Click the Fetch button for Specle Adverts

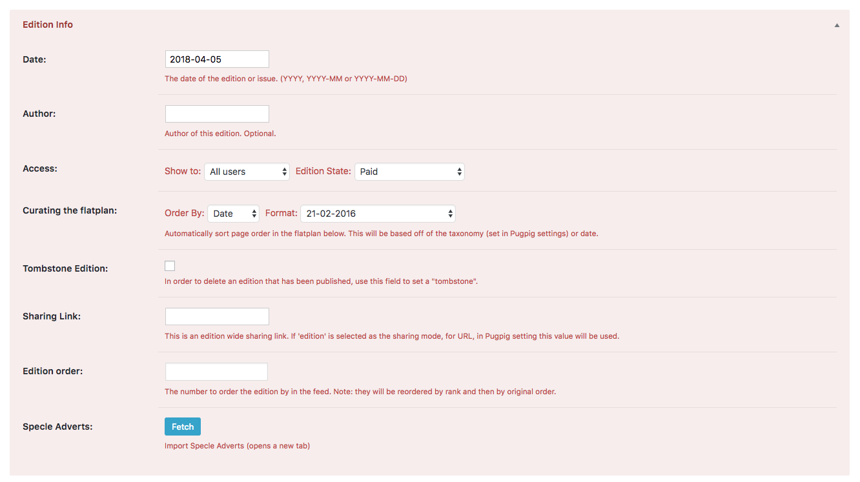[x=183, y=427]
